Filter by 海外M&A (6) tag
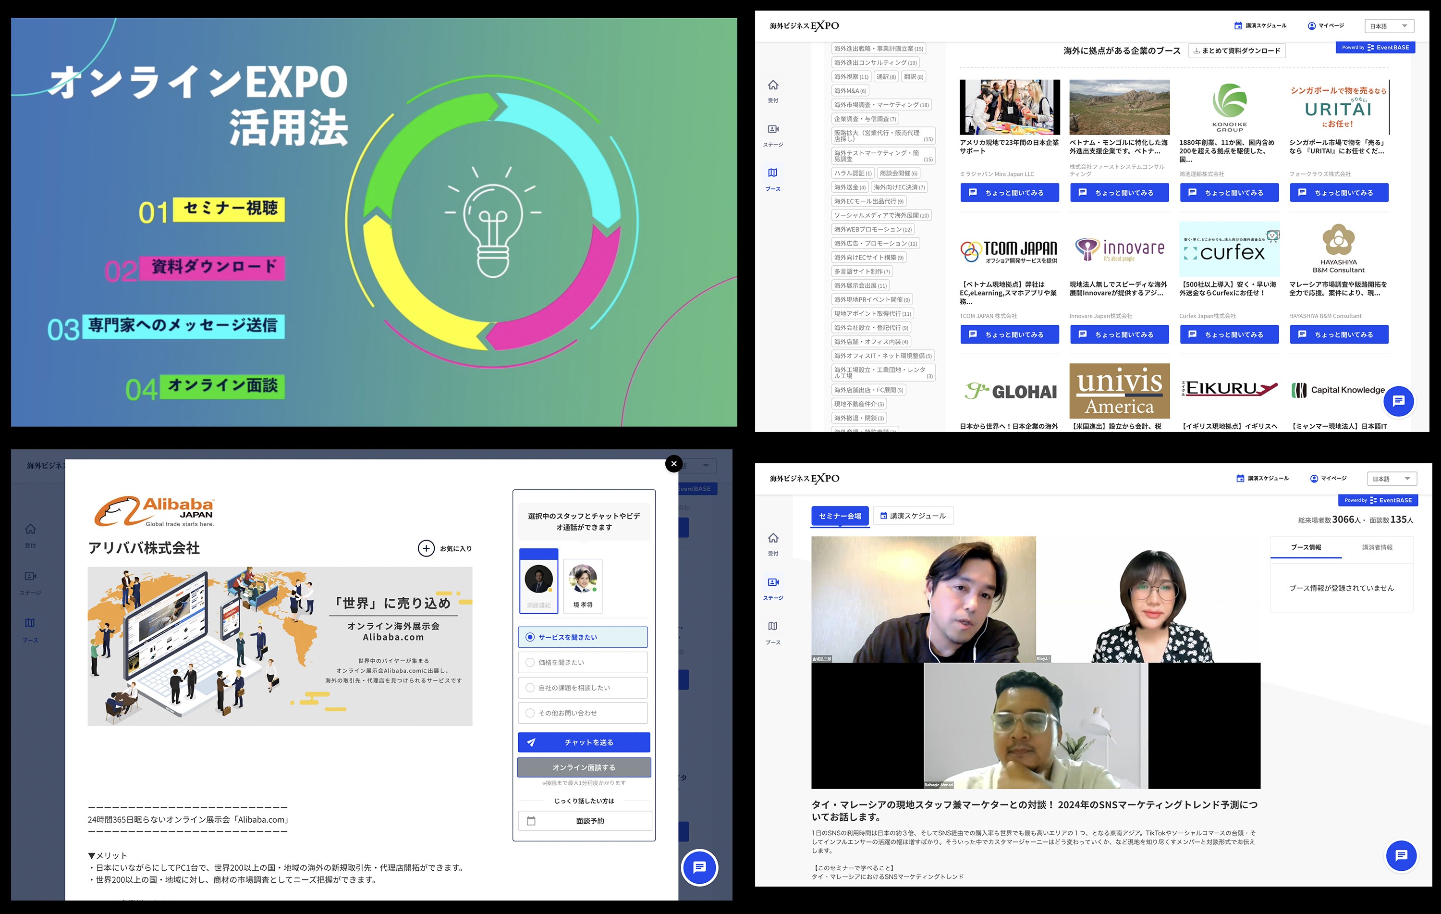1441x914 pixels. pos(850,91)
